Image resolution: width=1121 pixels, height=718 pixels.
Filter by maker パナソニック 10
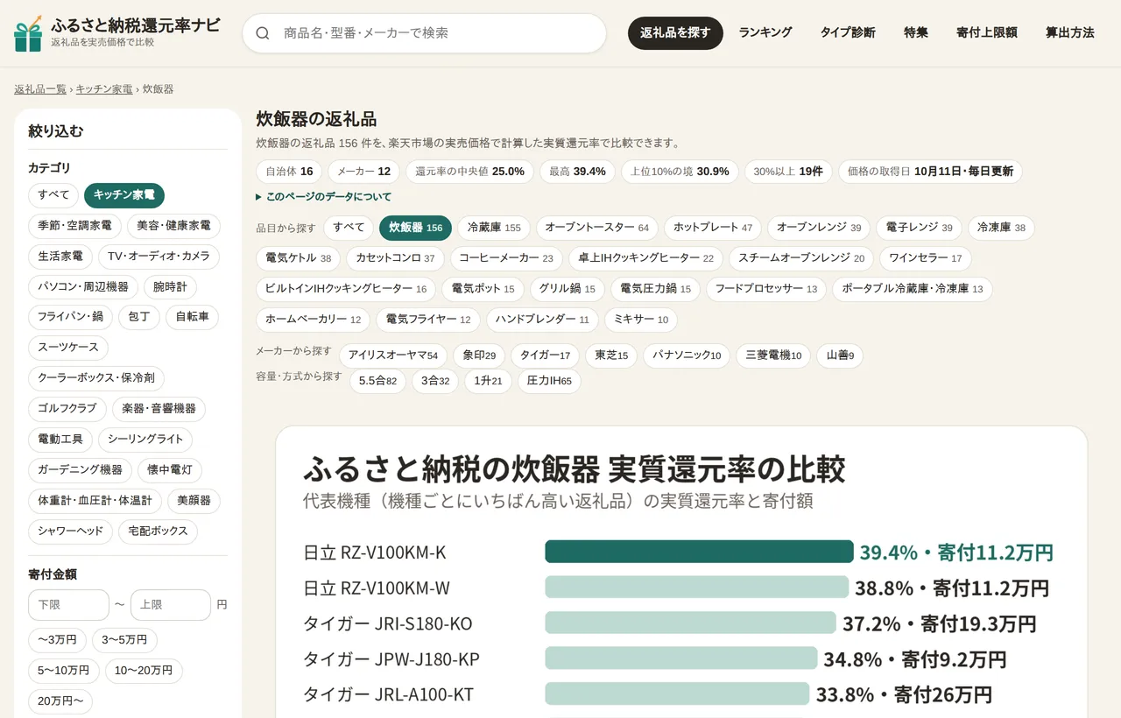click(x=687, y=355)
